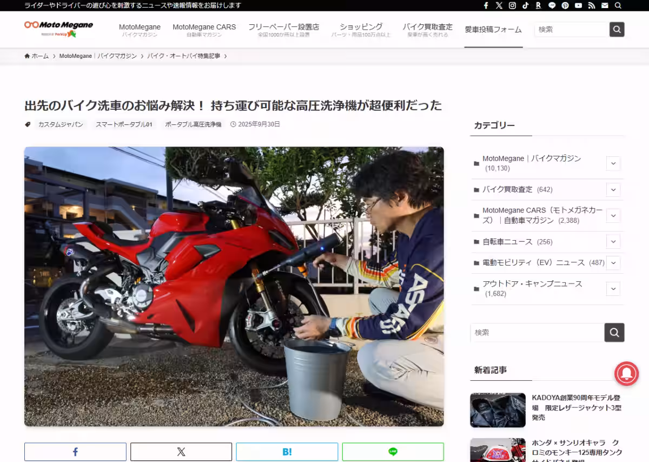Open the TikTok icon in the header

click(525, 5)
